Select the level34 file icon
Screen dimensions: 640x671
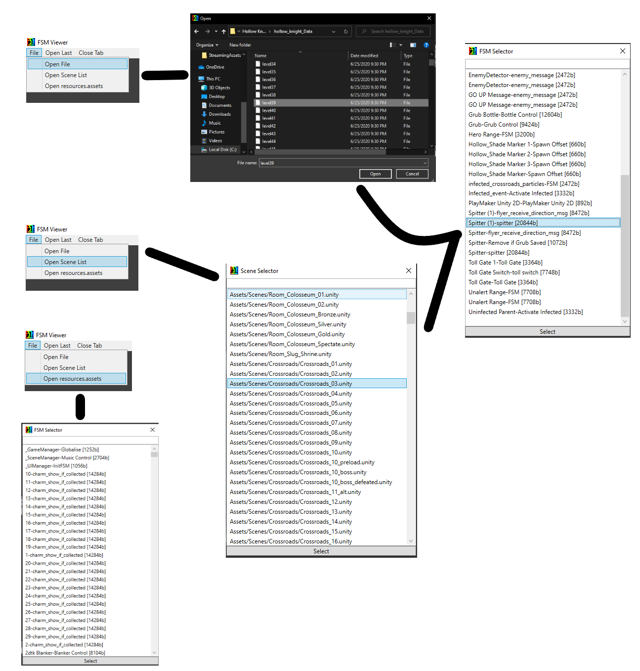[257, 64]
